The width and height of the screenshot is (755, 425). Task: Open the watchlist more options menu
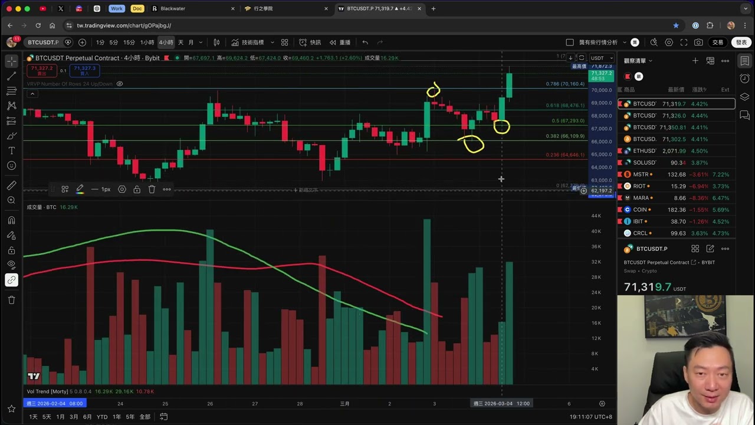click(725, 61)
